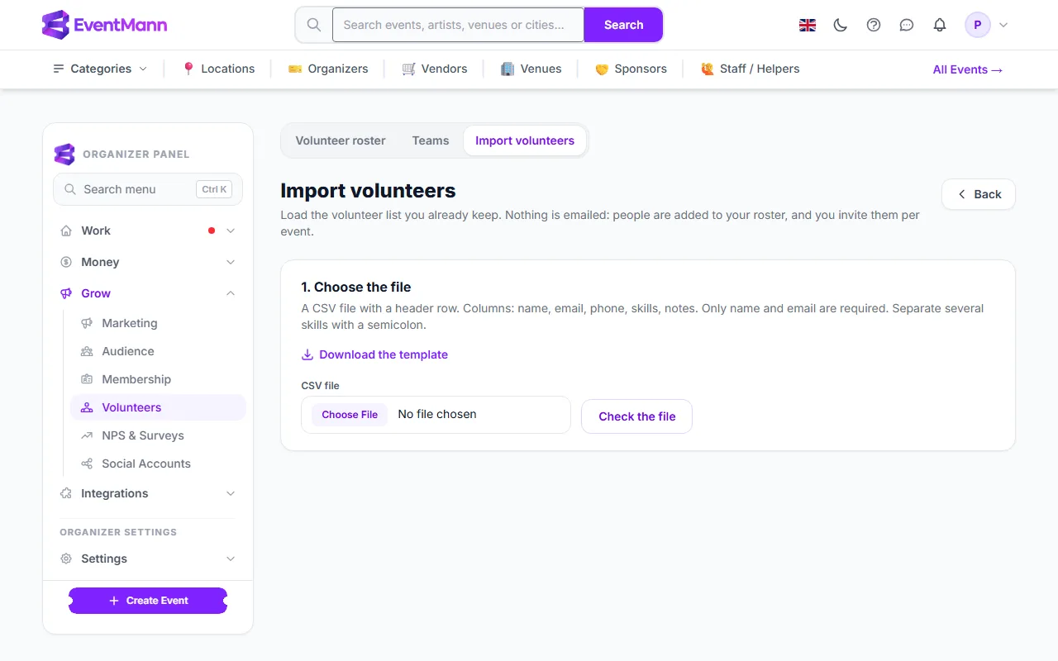Open Organizers in the navigation bar
Image resolution: width=1058 pixels, height=661 pixels.
pyautogui.click(x=328, y=69)
